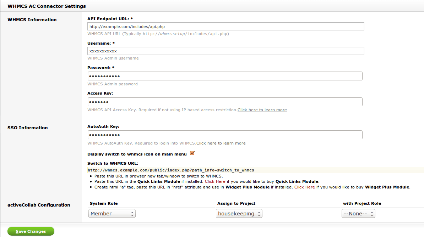Click the 'Assign to Project' column header
Screen dimensions: 424x237
click(x=237, y=203)
